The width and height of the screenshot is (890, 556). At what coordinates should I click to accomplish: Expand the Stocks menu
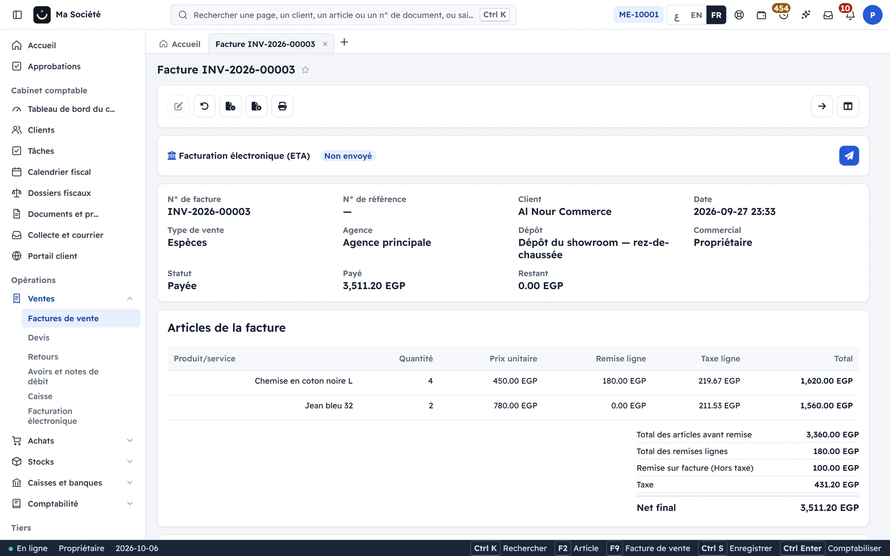(130, 461)
